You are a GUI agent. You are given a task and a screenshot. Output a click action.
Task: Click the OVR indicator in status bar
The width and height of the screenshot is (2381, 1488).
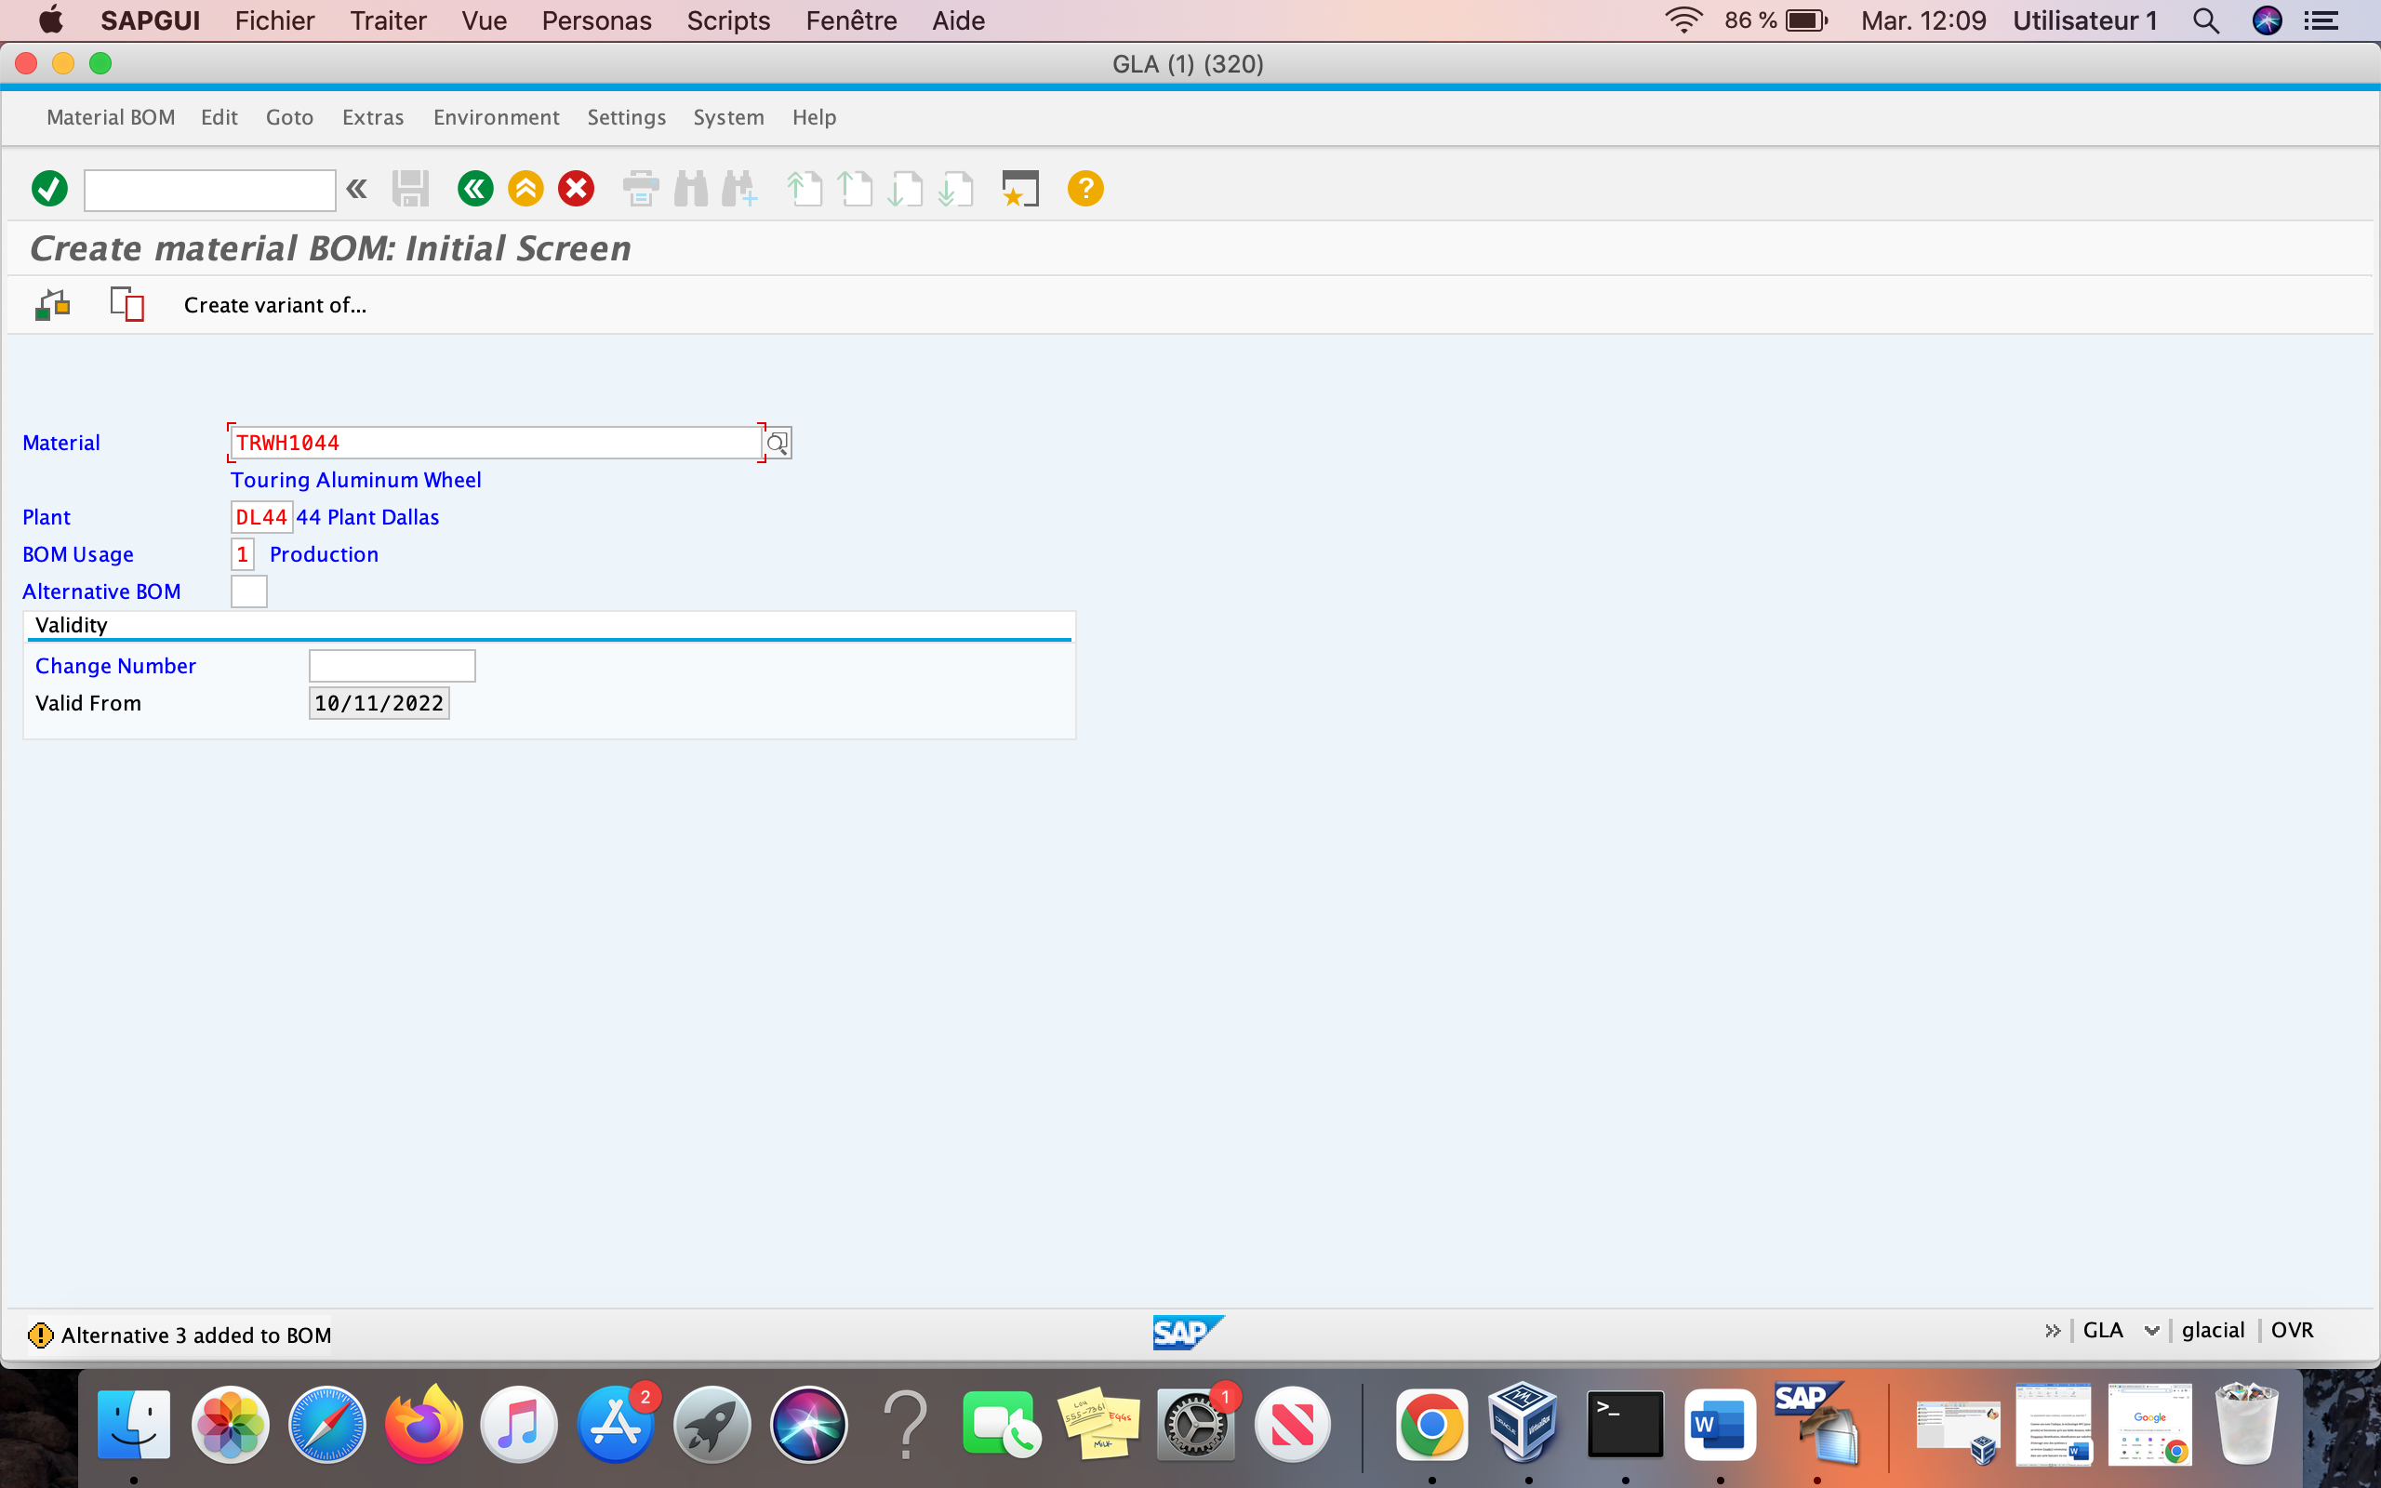click(2292, 1331)
